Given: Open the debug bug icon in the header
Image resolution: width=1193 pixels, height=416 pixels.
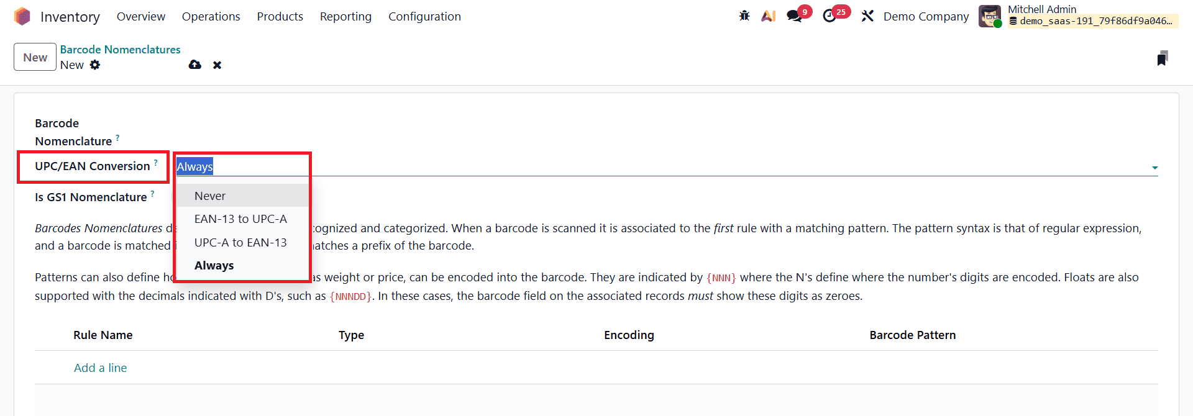Looking at the screenshot, I should [x=744, y=16].
